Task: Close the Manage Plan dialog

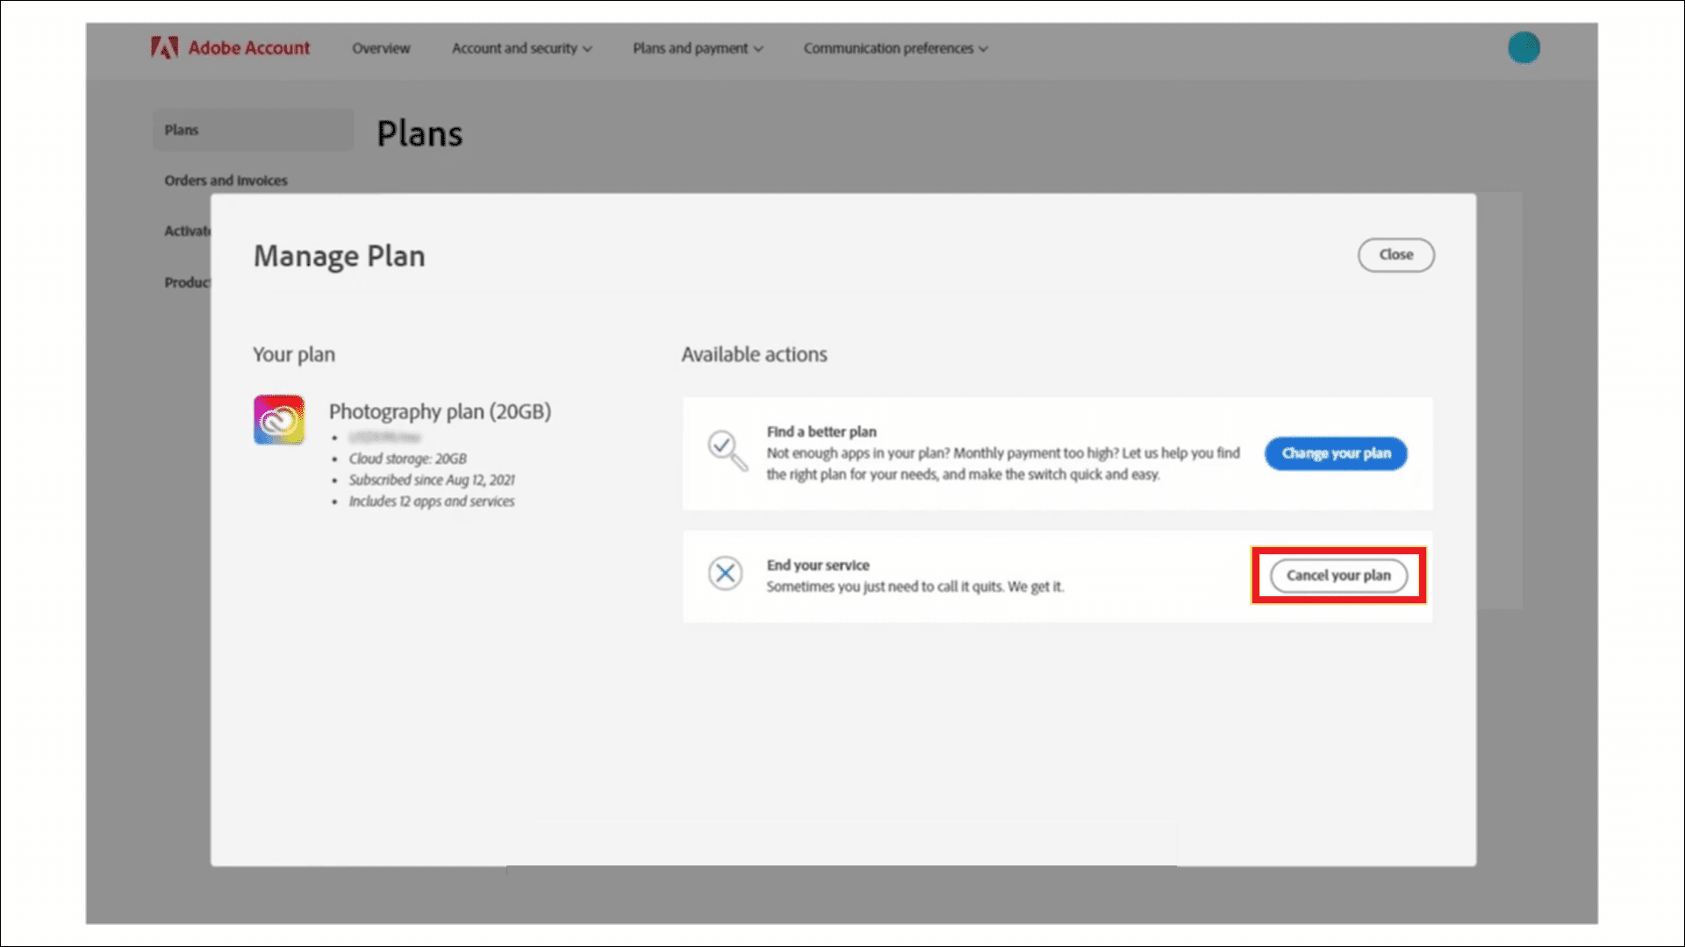Action: pos(1396,255)
